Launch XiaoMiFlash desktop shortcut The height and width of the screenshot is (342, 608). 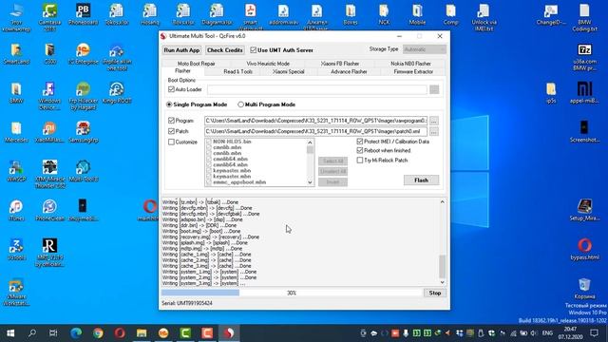49,132
